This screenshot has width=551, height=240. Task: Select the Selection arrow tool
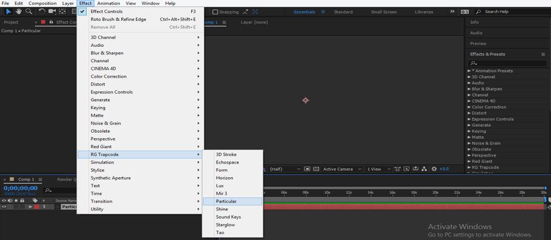point(9,12)
